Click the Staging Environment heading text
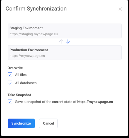 click(x=26, y=28)
